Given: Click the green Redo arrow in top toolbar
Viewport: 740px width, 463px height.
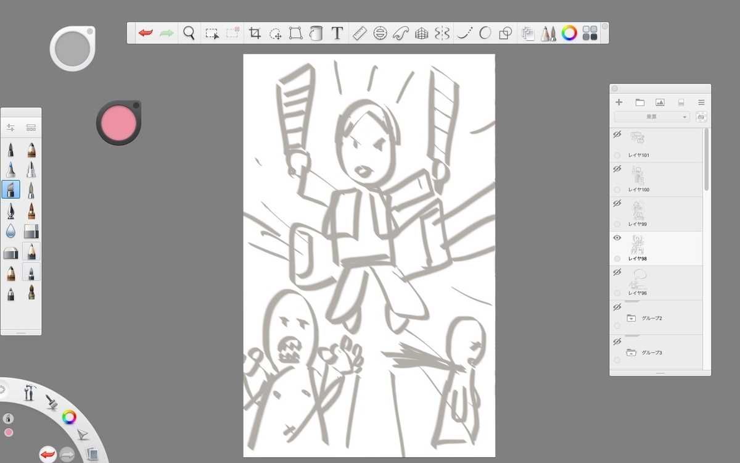Looking at the screenshot, I should 166,33.
